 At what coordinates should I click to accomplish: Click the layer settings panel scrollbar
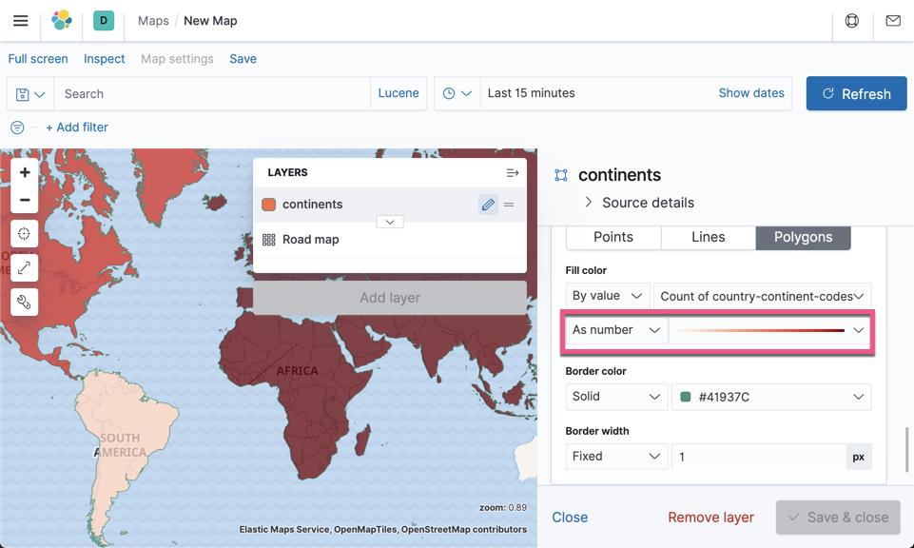[906, 449]
